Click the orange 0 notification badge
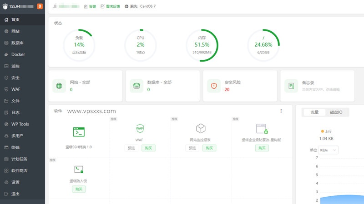Viewport: 364px width, 204px height. [40, 6]
